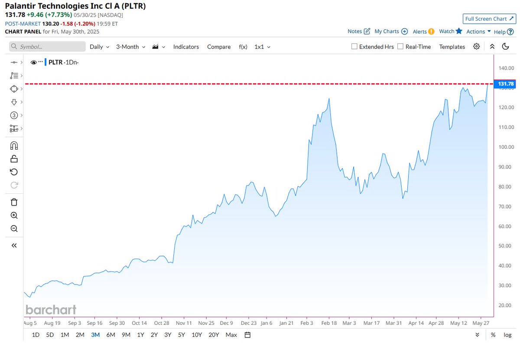Select the circled number 3 annotation tool

click(x=13, y=115)
